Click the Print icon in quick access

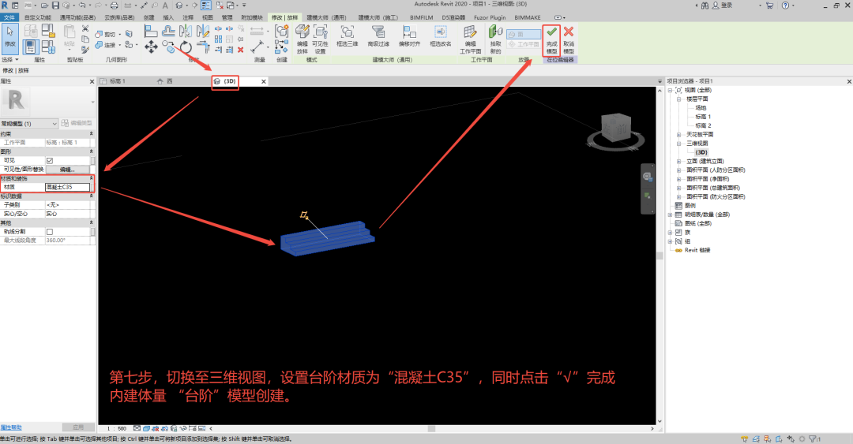[x=115, y=6]
